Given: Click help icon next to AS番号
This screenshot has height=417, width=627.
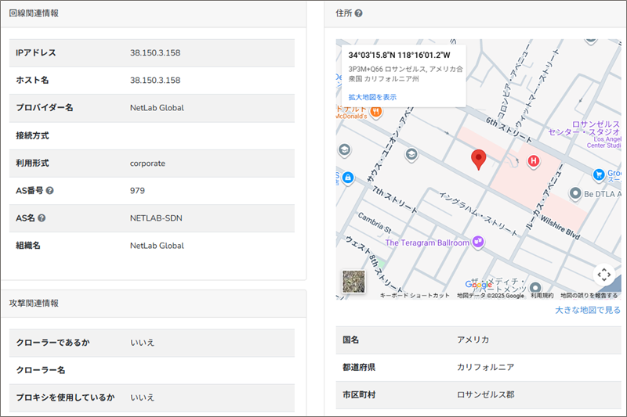Looking at the screenshot, I should [49, 191].
